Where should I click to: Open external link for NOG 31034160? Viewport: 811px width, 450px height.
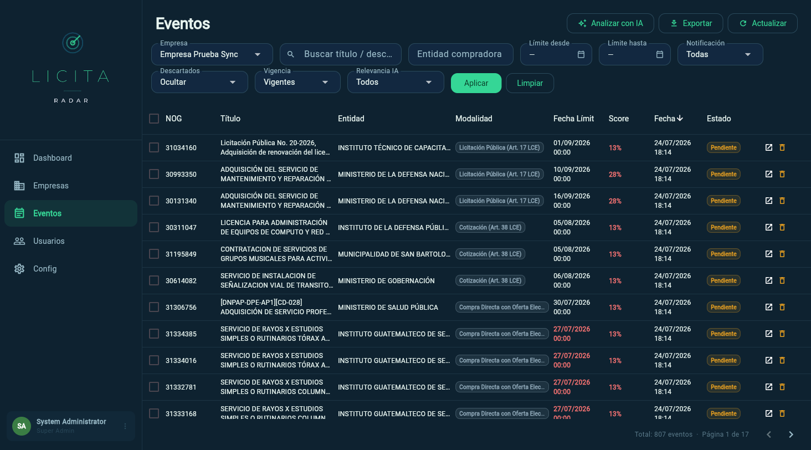pos(769,147)
